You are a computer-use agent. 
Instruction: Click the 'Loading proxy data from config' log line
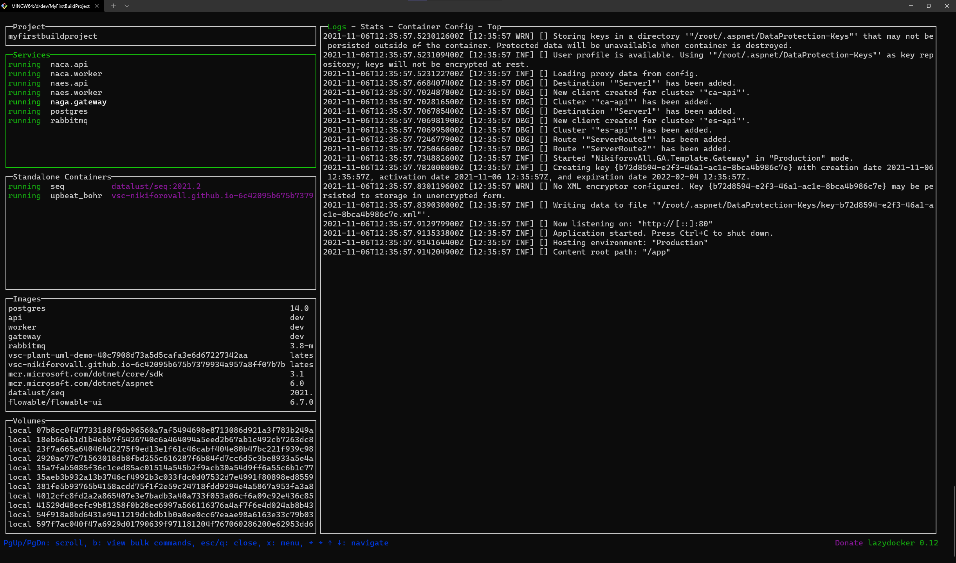pyautogui.click(x=510, y=74)
